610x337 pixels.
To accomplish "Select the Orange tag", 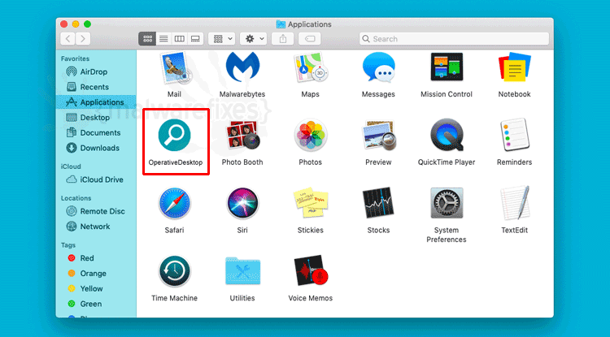I will pyautogui.click(x=96, y=274).
